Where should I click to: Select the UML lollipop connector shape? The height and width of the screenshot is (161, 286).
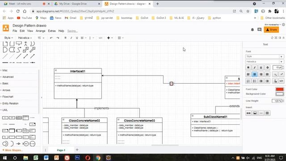pos(18,144)
